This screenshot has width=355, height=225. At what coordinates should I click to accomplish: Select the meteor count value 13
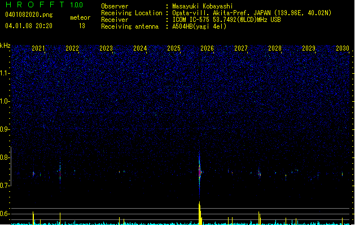pos(82,26)
